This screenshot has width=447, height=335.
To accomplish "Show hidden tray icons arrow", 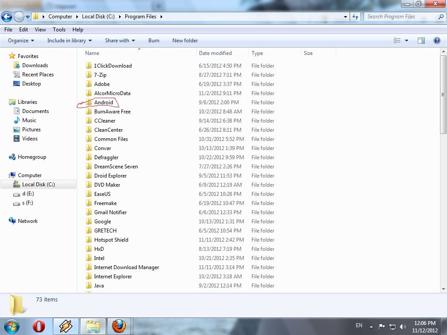I will [x=371, y=327].
